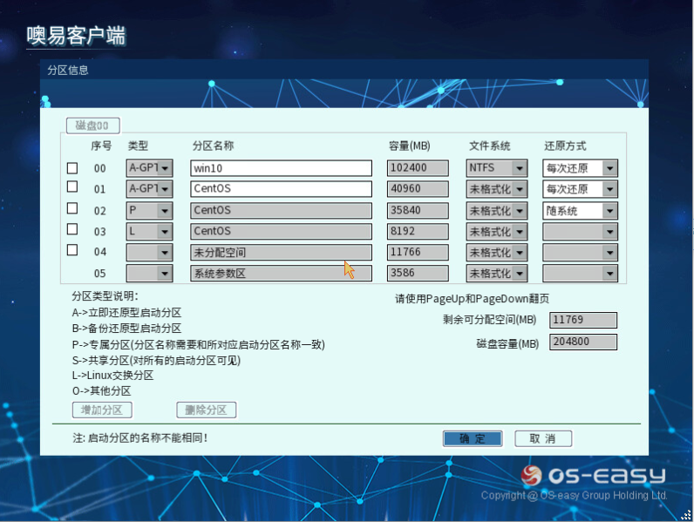The height and width of the screenshot is (522, 694).
Task: Check the checkbox for partition 01
Action: tap(72, 188)
